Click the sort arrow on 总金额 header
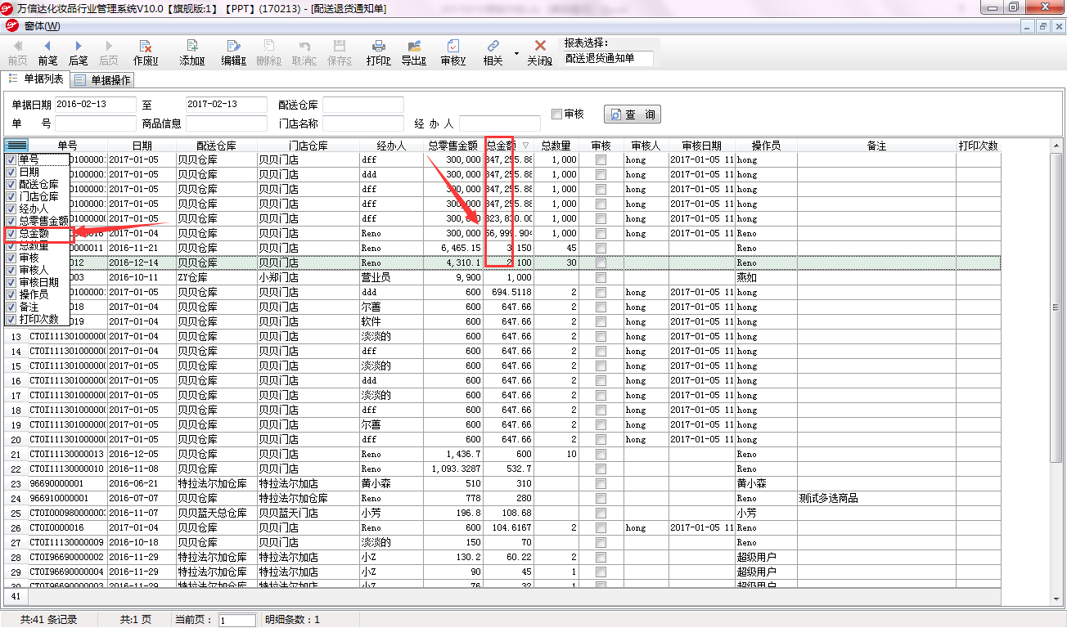Screen dimensions: 1067x628 pos(526,146)
